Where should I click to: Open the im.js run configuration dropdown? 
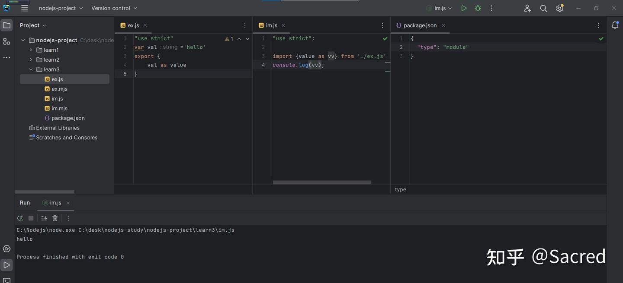[x=439, y=8]
